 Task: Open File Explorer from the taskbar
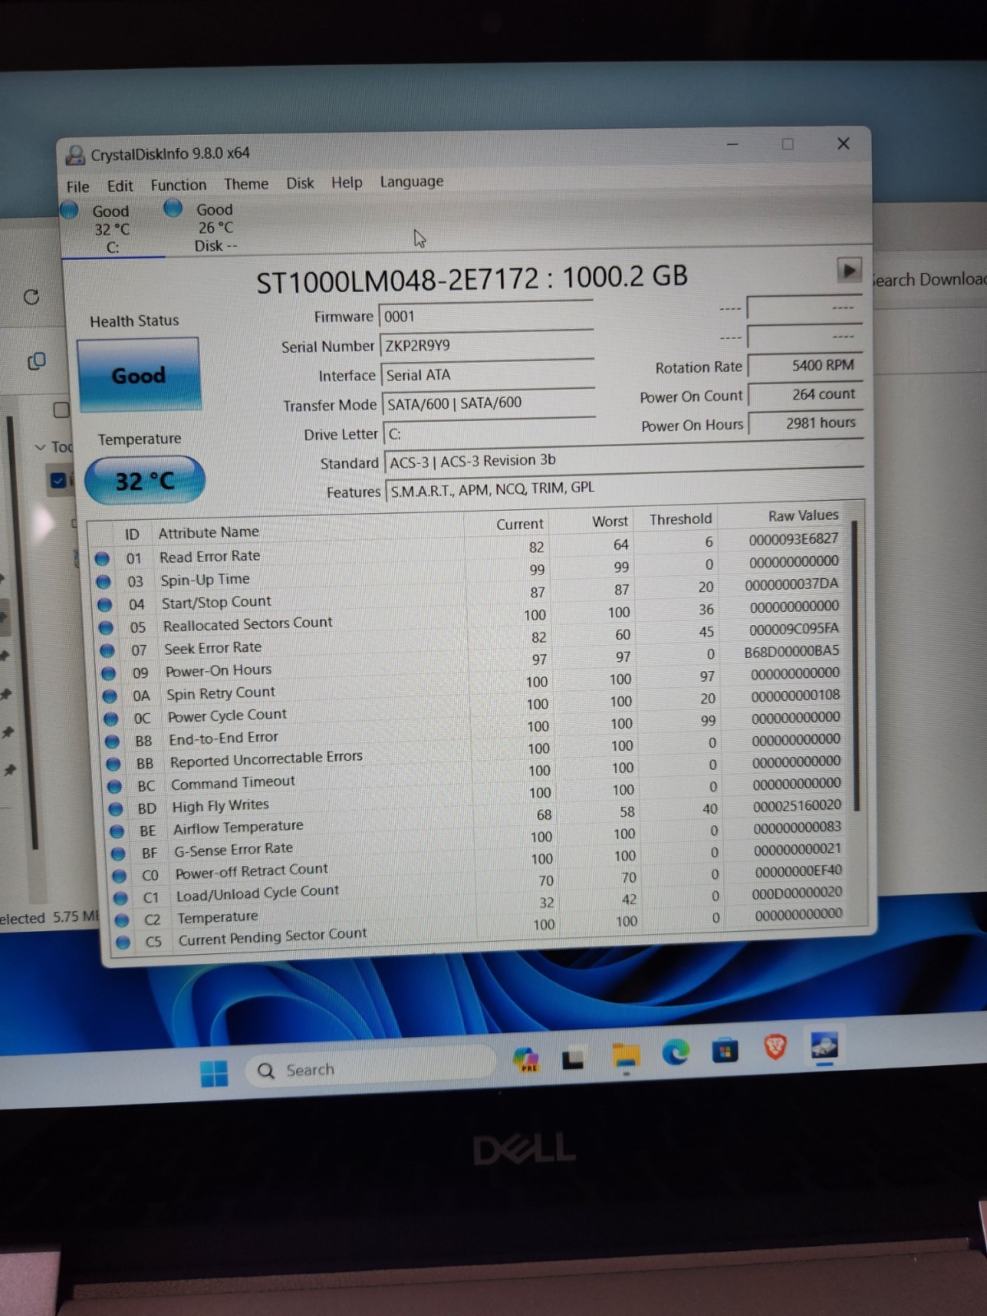tap(626, 1056)
